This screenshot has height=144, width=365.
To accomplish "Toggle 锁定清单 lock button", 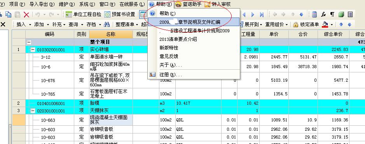I will [x=306, y=25].
